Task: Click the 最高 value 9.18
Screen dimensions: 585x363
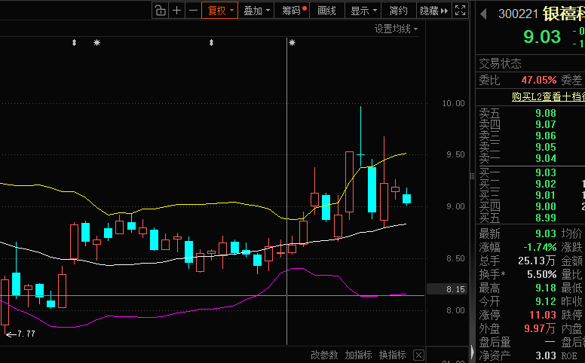Action: 546,288
